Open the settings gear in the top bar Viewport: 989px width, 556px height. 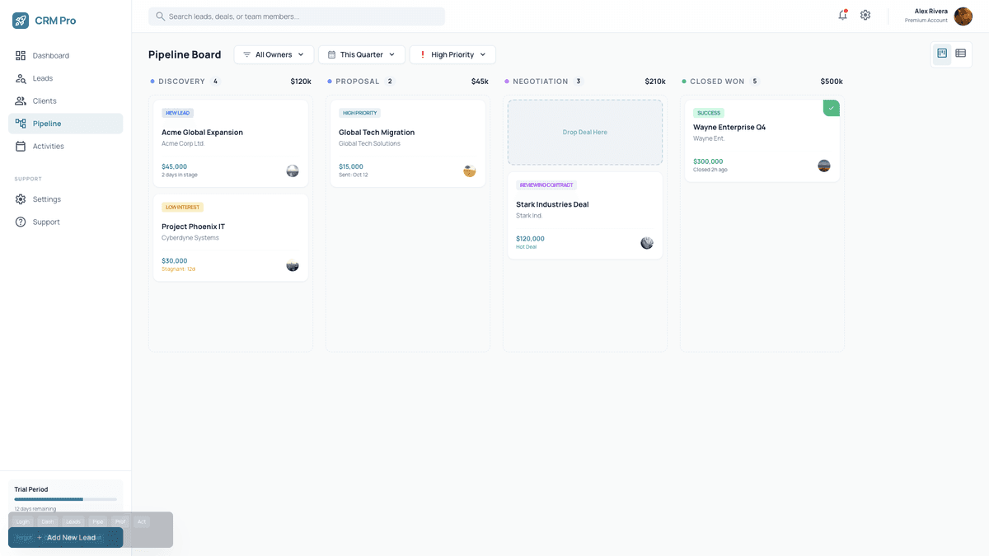point(865,15)
